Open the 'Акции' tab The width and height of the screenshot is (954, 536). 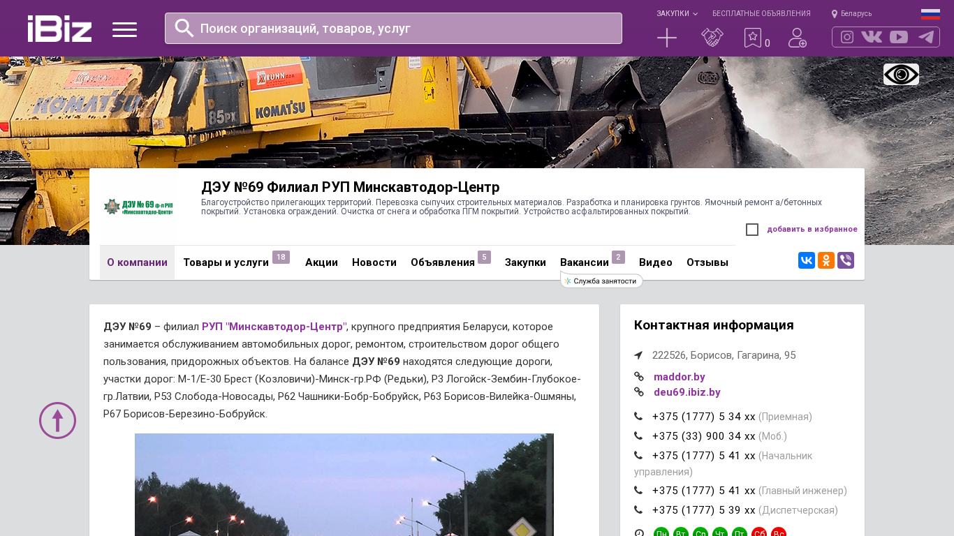tap(321, 262)
